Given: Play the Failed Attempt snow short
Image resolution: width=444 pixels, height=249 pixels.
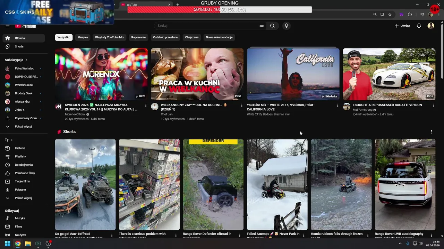Looking at the screenshot, I should pyautogui.click(x=277, y=185).
